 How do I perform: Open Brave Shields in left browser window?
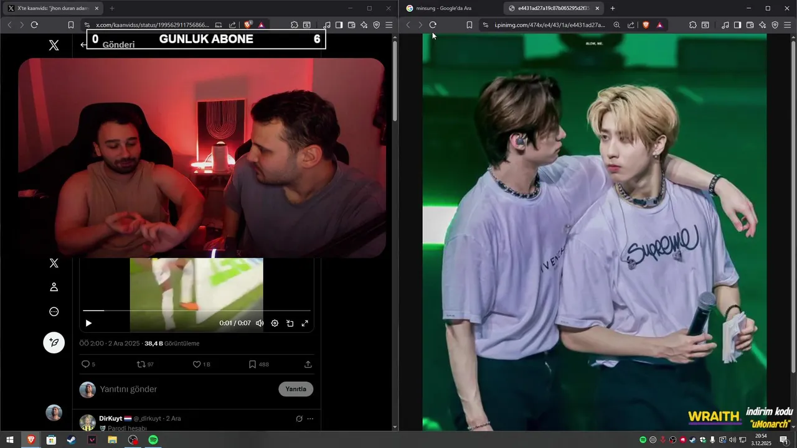[x=248, y=25]
